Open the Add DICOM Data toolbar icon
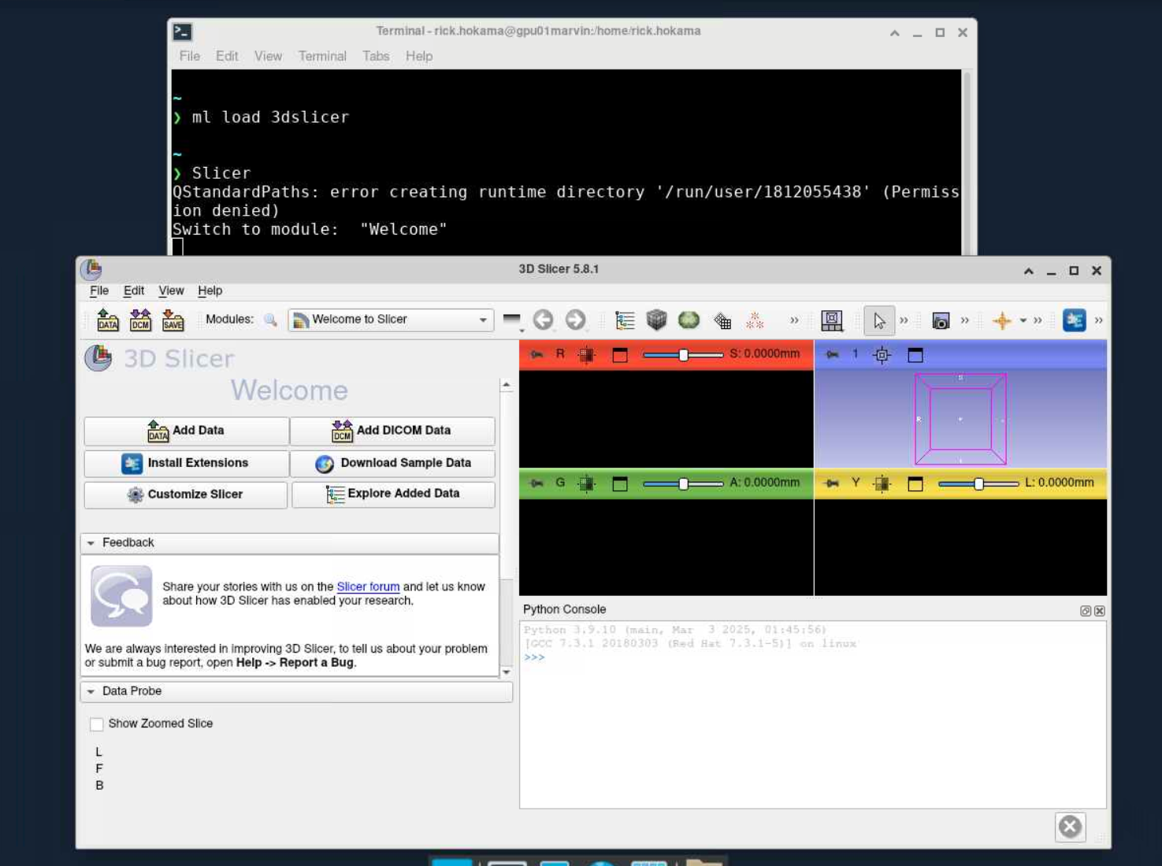Screen dimensions: 1162x866 click(141, 320)
